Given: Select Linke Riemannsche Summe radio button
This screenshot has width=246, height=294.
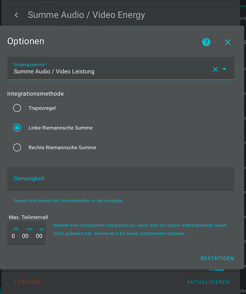Looking at the screenshot, I should coord(17,128).
